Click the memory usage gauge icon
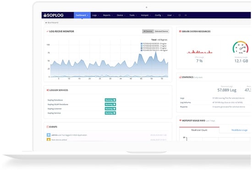 (241, 47)
